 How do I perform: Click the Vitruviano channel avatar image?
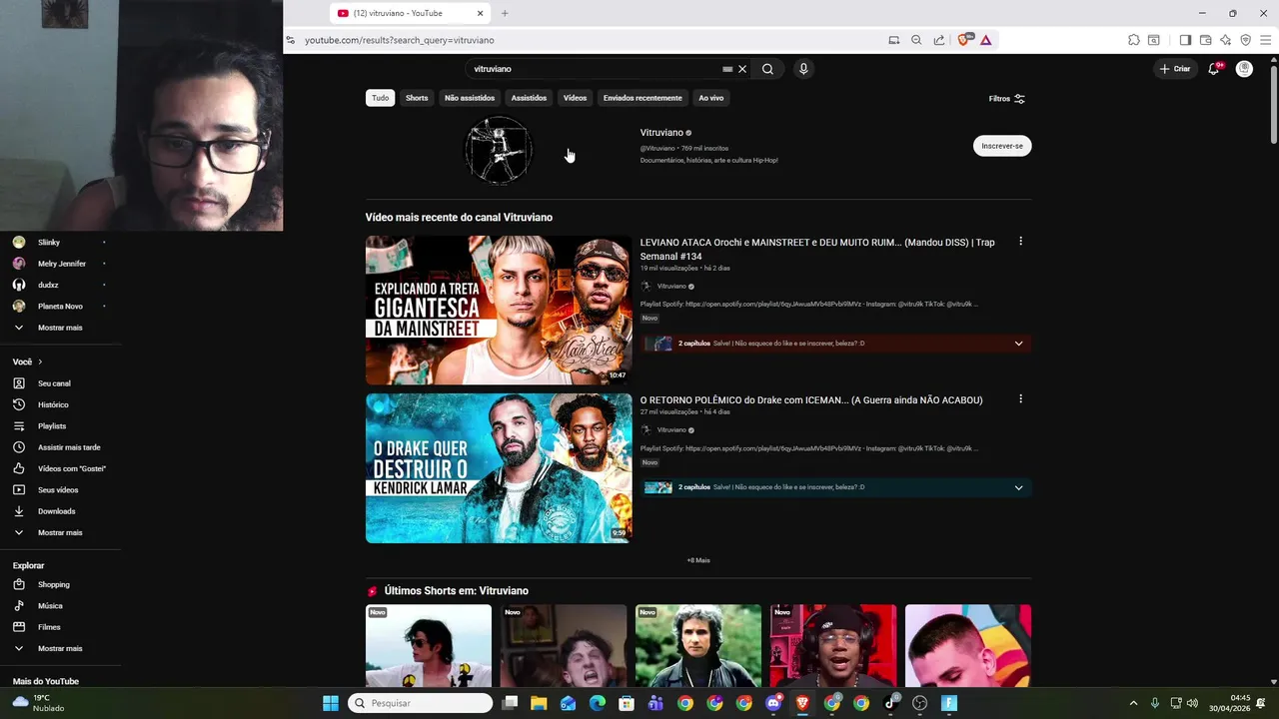(499, 151)
